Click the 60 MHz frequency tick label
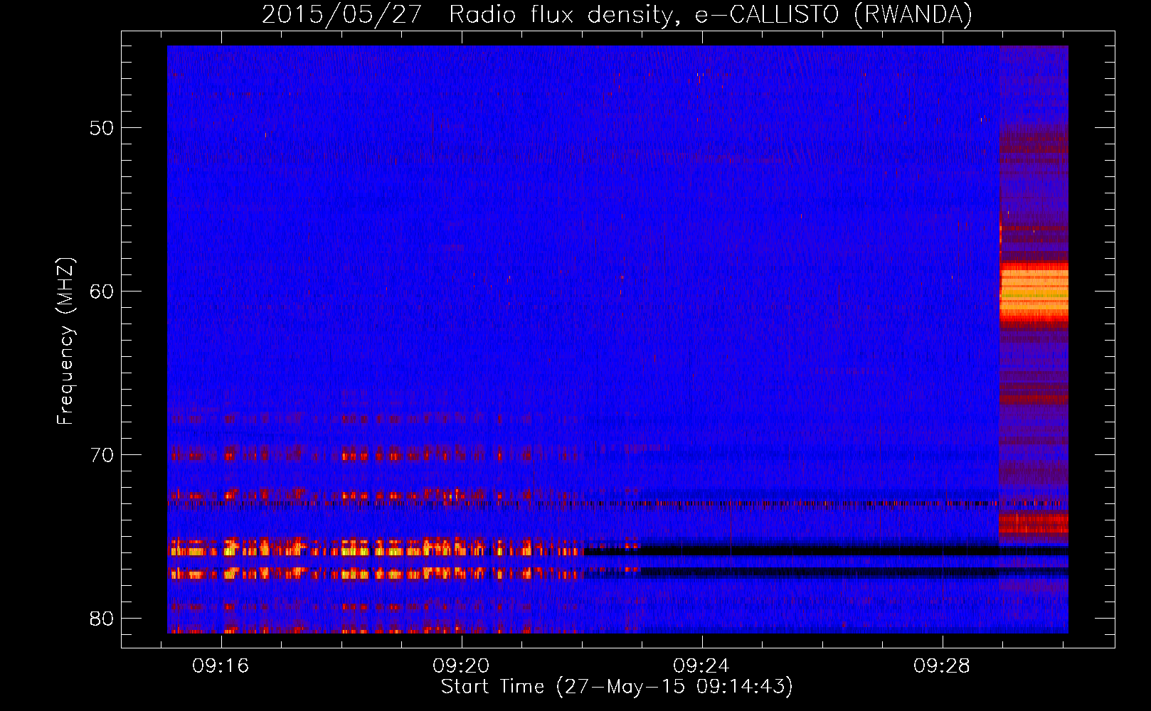The height and width of the screenshot is (711, 1151). click(102, 292)
